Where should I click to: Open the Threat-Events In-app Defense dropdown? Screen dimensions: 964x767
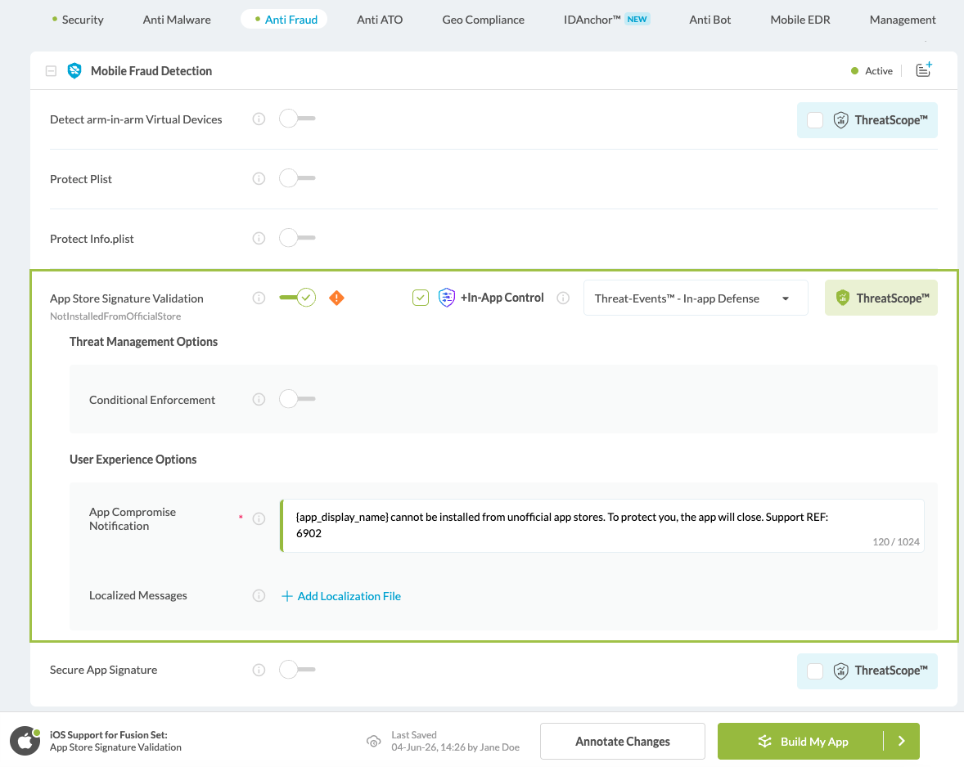(x=696, y=298)
